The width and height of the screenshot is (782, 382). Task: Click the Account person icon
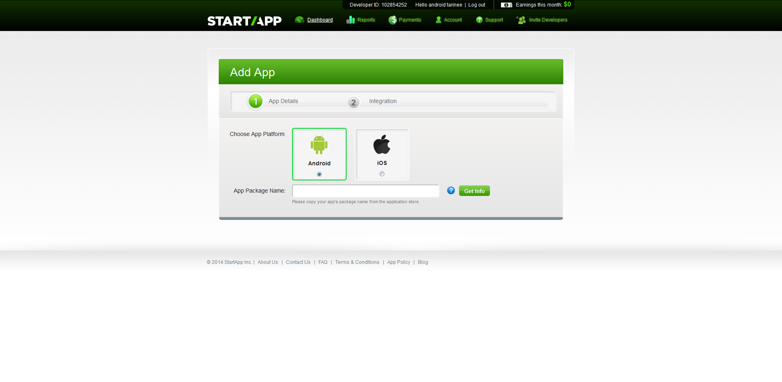coord(439,20)
